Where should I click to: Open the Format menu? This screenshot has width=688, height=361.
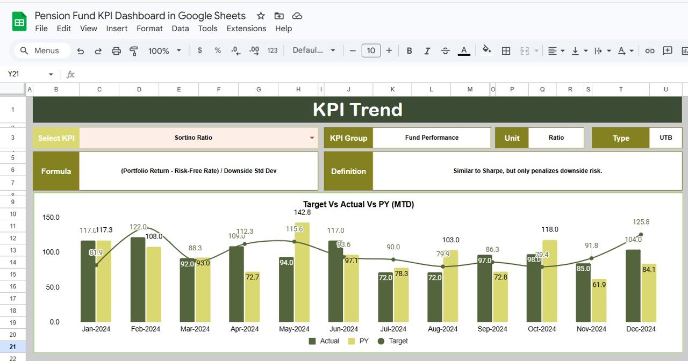149,28
